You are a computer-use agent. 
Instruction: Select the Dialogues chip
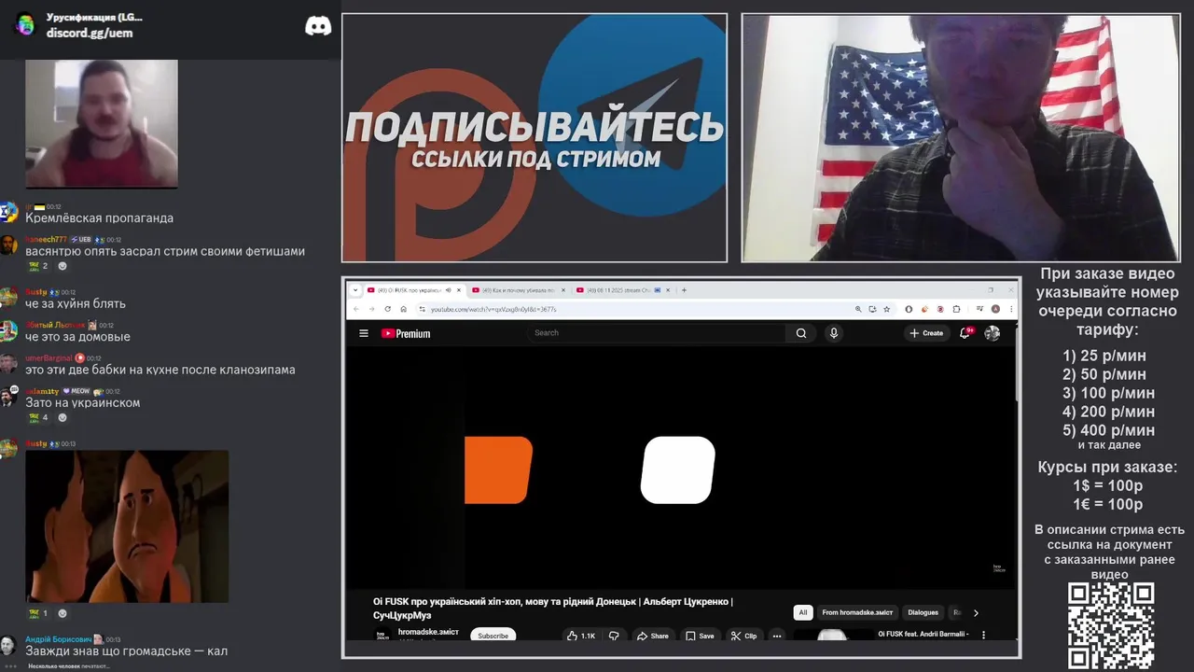(923, 613)
